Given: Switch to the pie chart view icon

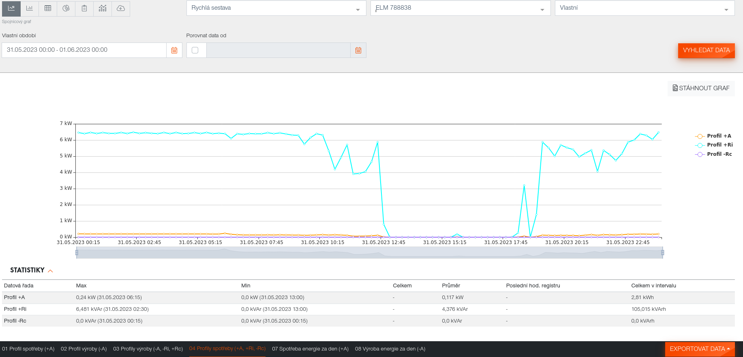Looking at the screenshot, I should click(x=66, y=8).
